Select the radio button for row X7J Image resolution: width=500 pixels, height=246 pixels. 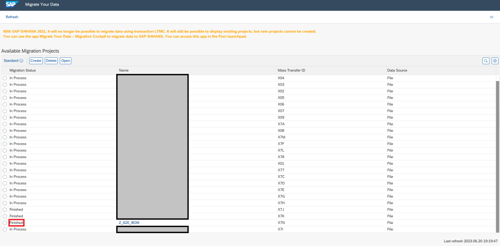5,209
